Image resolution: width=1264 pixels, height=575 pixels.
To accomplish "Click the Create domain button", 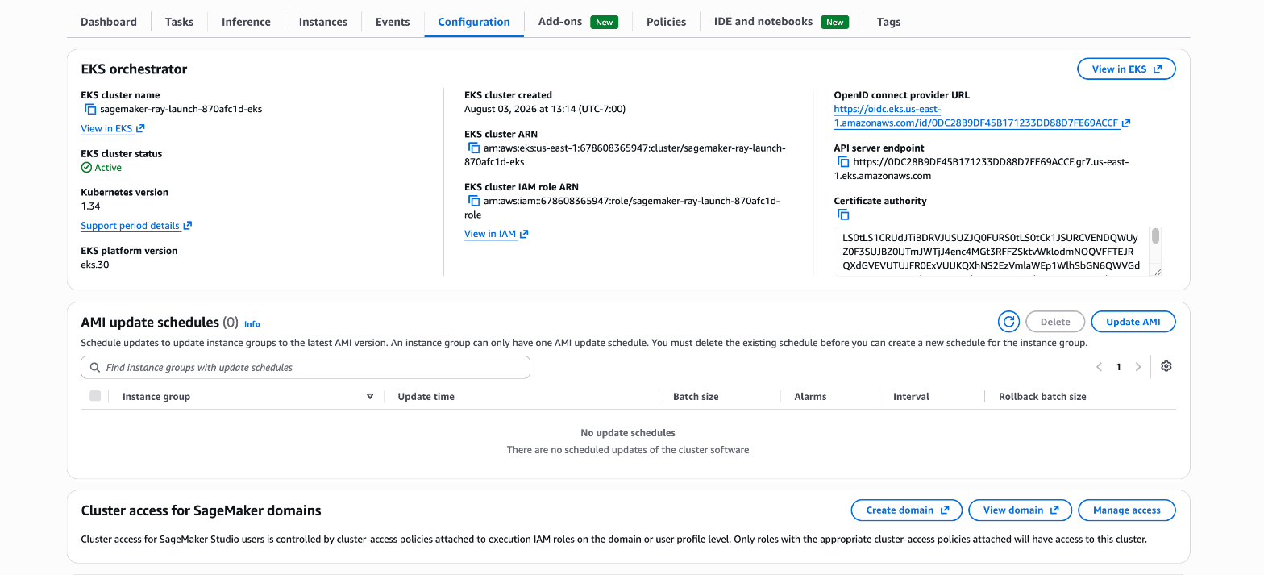I will click(x=907, y=510).
